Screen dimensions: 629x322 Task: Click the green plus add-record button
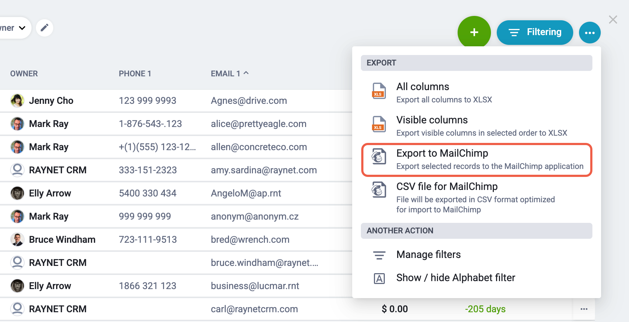tap(474, 32)
